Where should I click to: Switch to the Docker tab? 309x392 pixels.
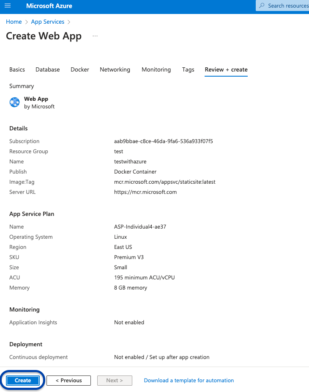80,69
